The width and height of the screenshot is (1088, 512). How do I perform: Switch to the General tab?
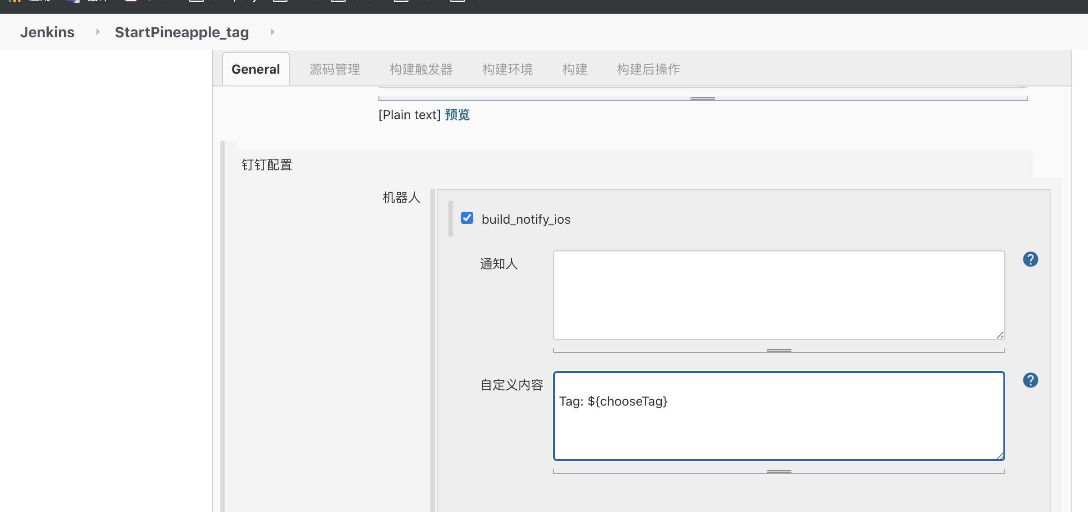[256, 69]
